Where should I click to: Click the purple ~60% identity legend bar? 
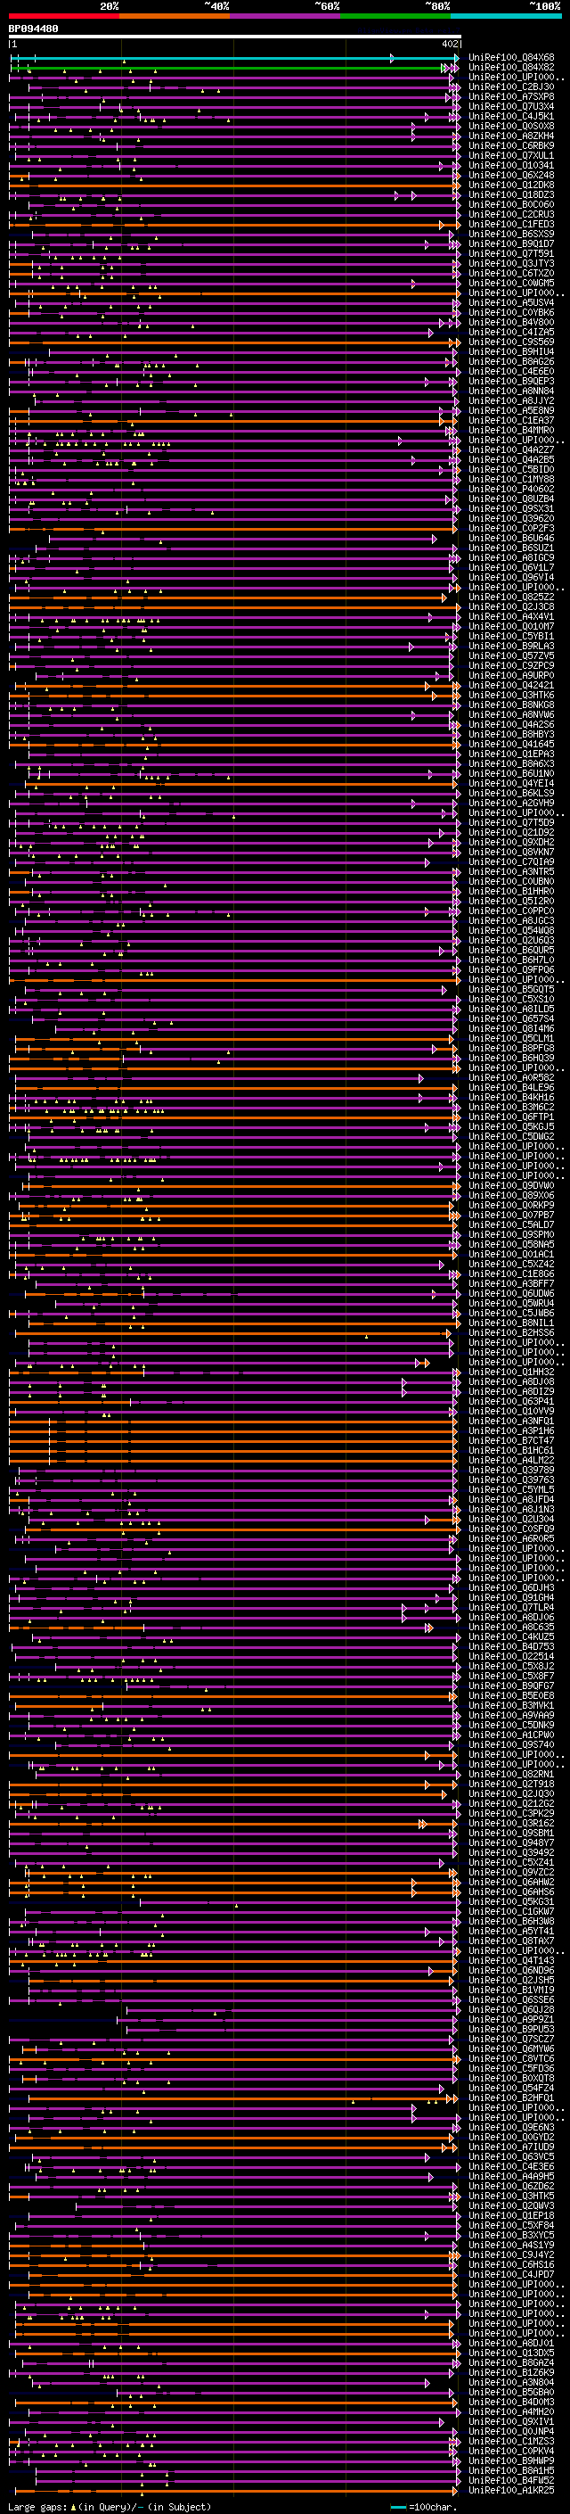(284, 17)
